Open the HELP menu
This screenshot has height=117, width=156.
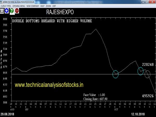(x=42, y=6)
